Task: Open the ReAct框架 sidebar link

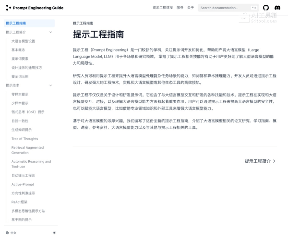Action: click(20, 202)
